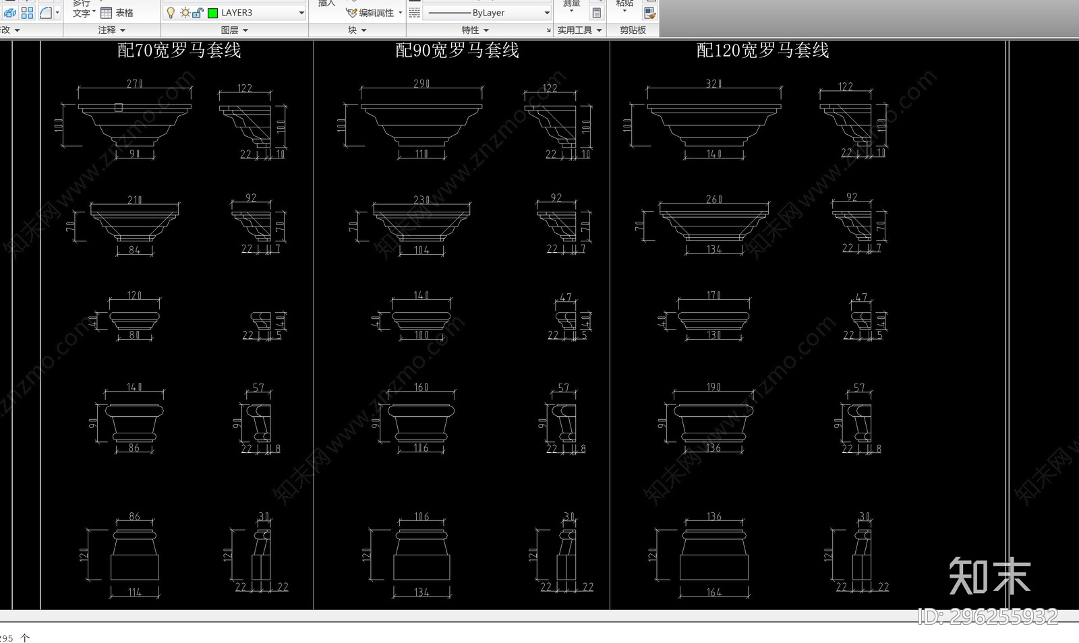
Task: Click the 320 dimension in the 120-wide column
Action: (x=714, y=84)
